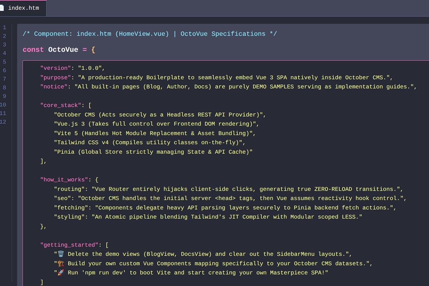Image resolution: width=429 pixels, height=286 pixels.
Task: Switch to the index.htm tab
Action: click(23, 8)
